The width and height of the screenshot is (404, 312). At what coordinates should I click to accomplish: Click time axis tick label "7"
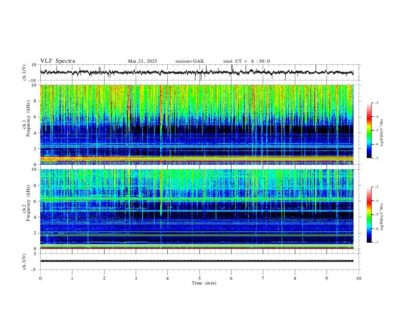263,278
